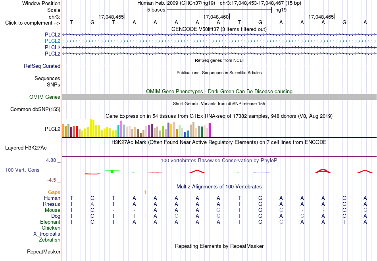This screenshot has width=377, height=261.
Task: Click the 100 Vert. Cons label
Action: tap(22, 170)
